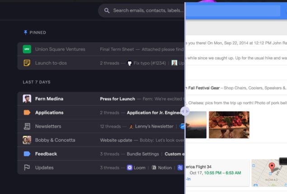Click the Union Square Ventures green logo
The width and height of the screenshot is (287, 194).
pos(27,49)
